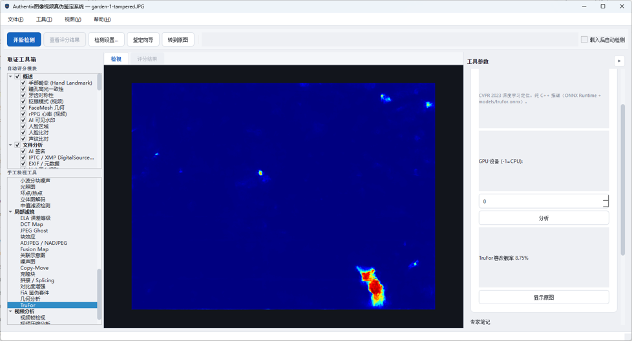Viewport: 632px width, 341px height.
Task: Click the red tampered hotspot in heatmap
Action: pos(375,286)
